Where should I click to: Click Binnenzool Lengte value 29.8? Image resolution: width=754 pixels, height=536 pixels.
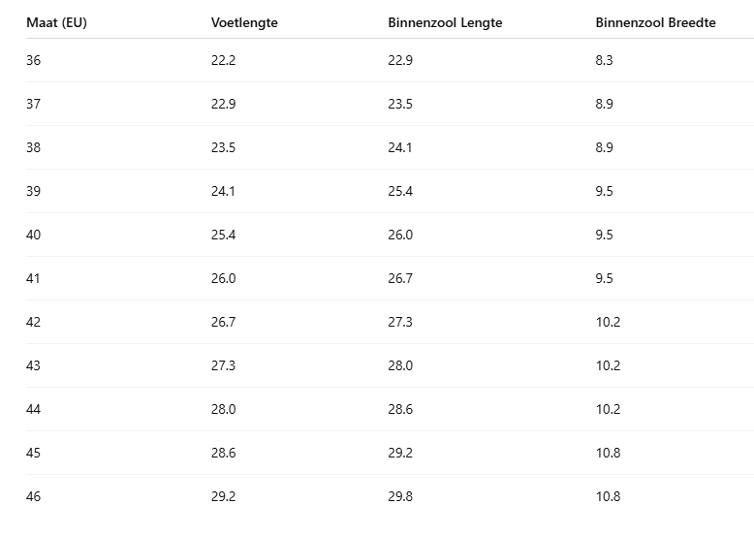pyautogui.click(x=400, y=496)
